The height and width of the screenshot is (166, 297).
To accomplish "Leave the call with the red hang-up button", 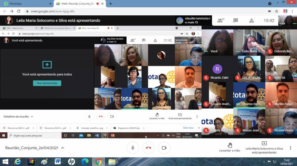I will click(148, 148).
